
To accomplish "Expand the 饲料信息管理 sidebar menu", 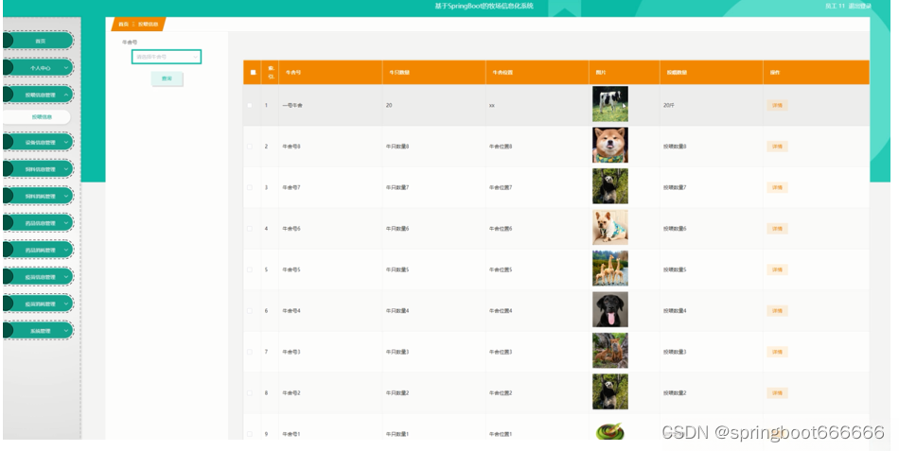I will click(39, 169).
